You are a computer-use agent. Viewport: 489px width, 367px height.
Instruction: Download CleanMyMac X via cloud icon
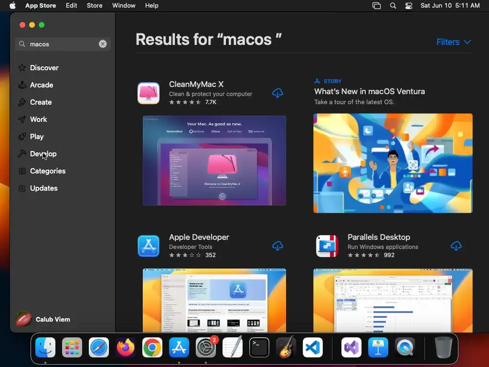click(277, 93)
